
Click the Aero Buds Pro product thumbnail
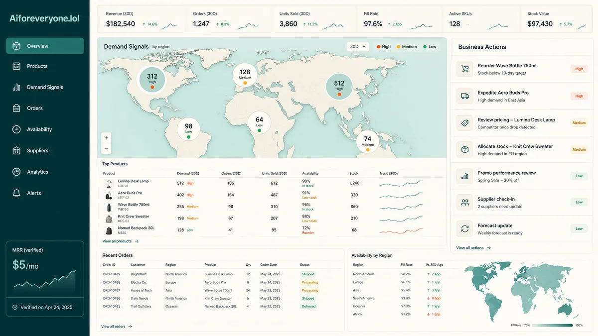click(x=109, y=195)
